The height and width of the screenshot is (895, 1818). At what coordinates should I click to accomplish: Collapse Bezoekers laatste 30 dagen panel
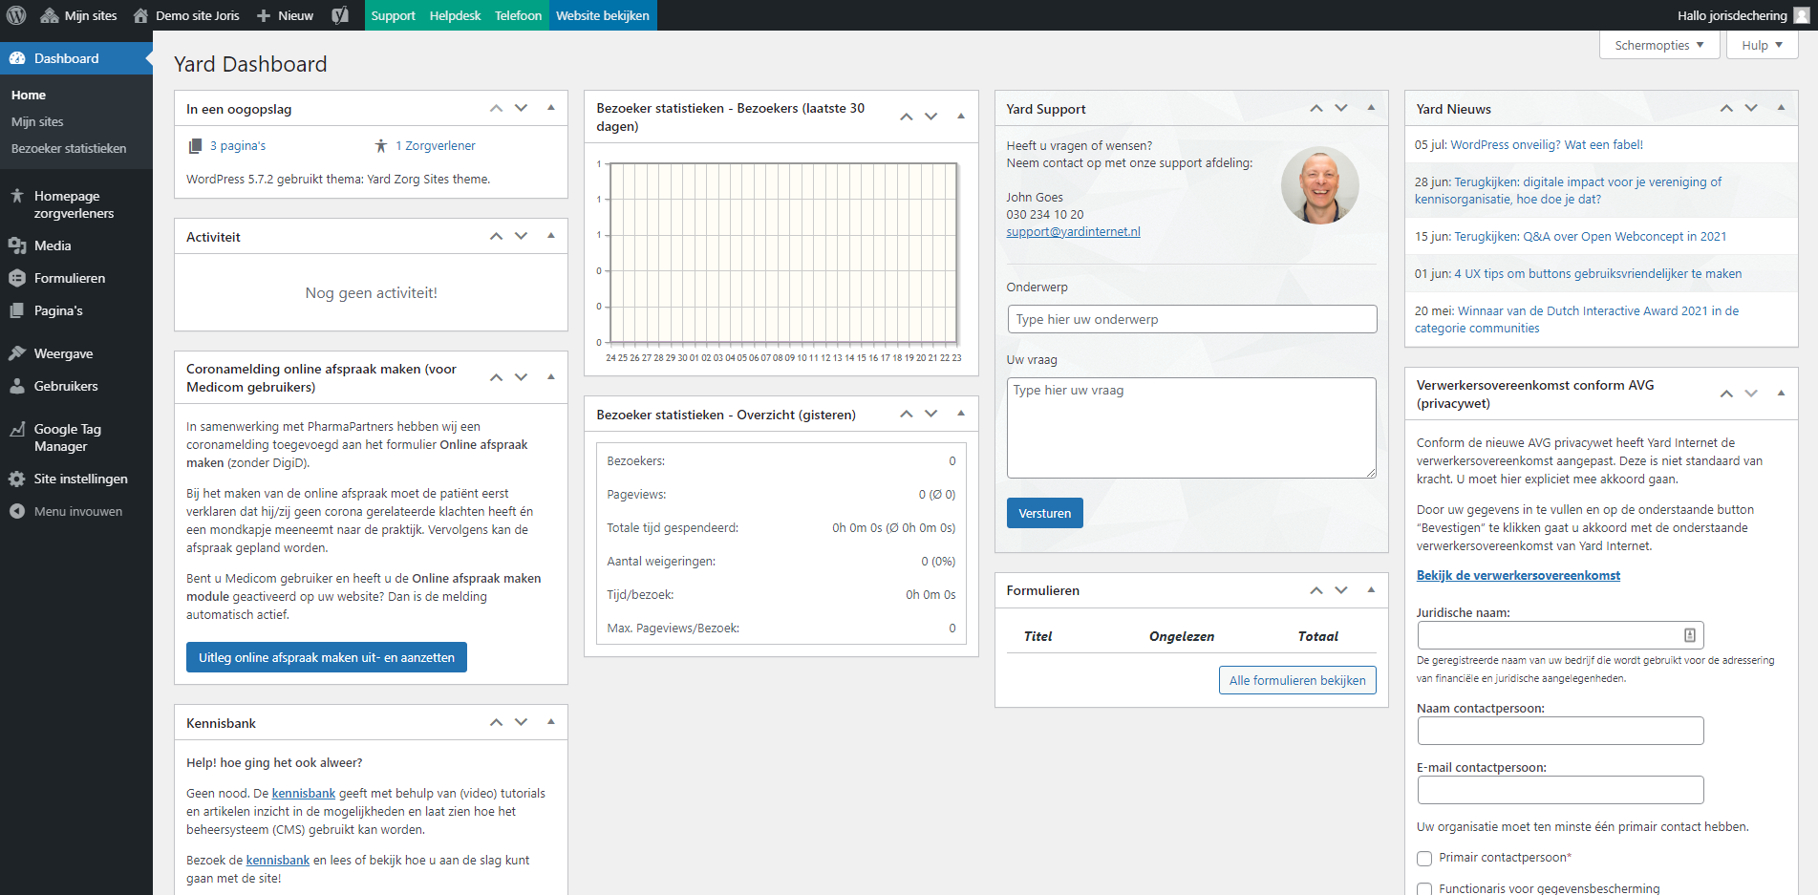(961, 117)
